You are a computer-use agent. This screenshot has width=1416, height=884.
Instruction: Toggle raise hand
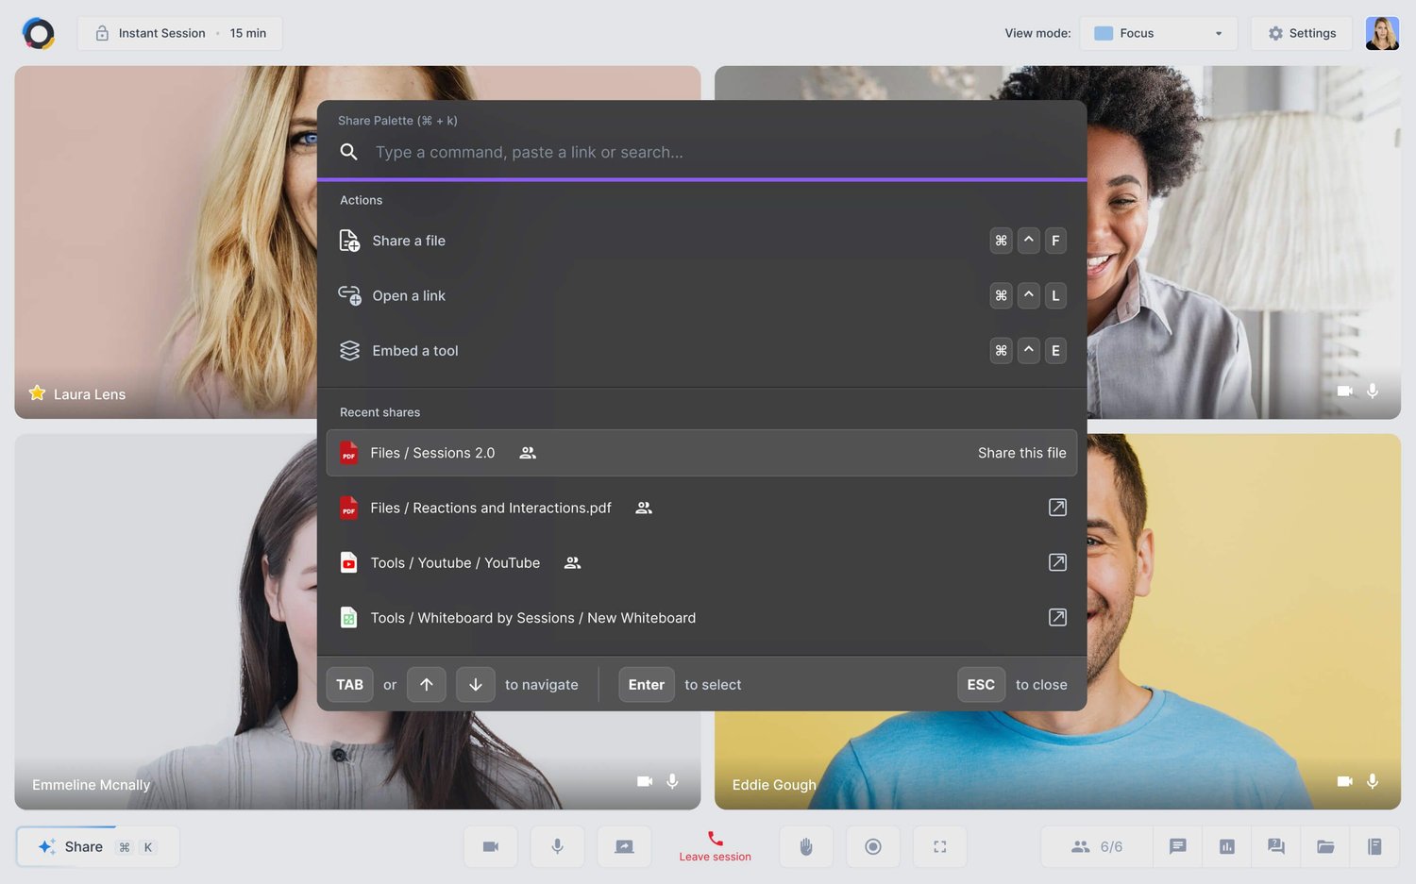[806, 846]
